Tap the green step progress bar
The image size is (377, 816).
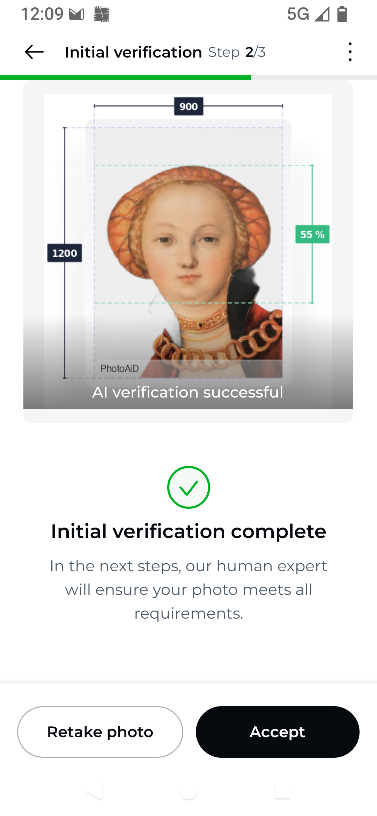coord(126,77)
